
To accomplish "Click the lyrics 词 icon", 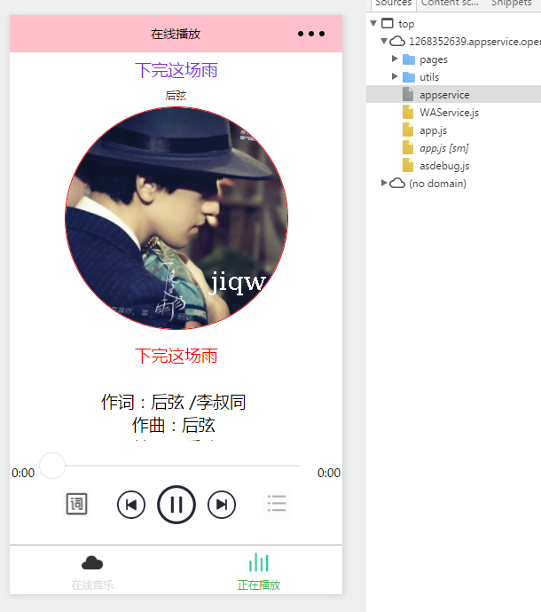I will [x=77, y=505].
